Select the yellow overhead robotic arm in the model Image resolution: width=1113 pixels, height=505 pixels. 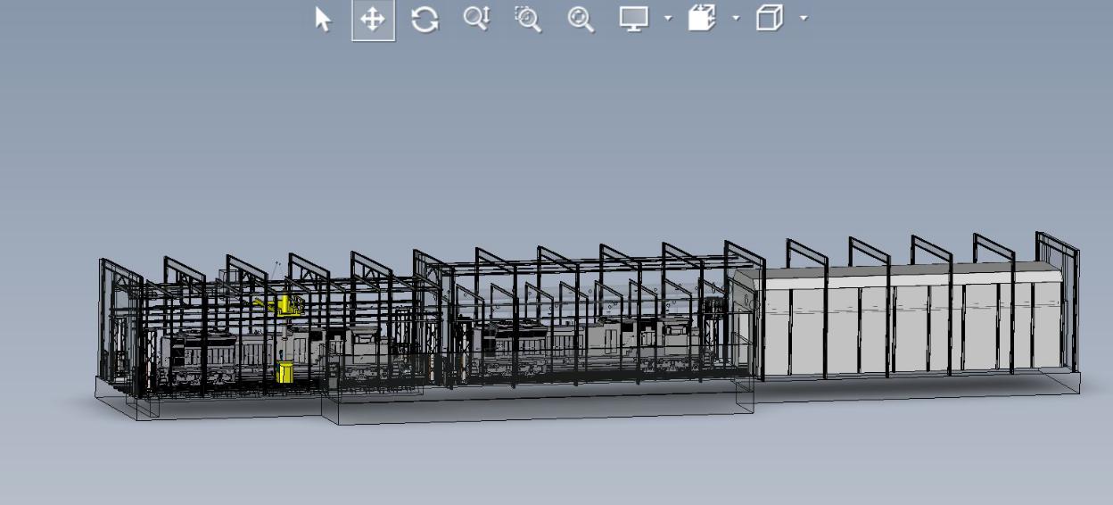pyautogui.click(x=284, y=306)
